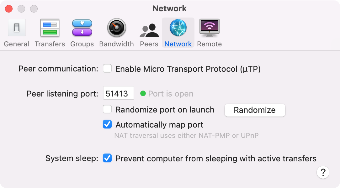Screen dimensions: 340x188
Task: Open Remote access monitor icon
Action: [210, 28]
